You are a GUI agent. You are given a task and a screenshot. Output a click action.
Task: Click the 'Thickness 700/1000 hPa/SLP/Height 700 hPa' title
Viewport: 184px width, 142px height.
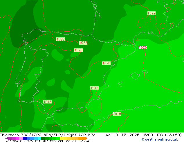click(48, 135)
